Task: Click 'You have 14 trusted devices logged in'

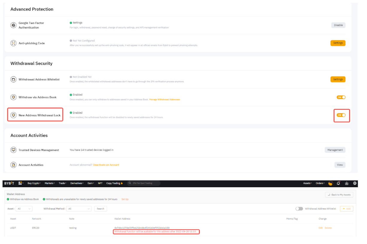Action: tap(92, 150)
